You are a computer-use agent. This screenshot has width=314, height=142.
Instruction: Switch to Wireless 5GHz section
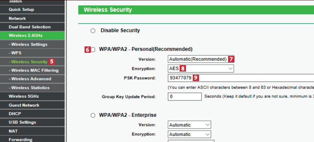[x=24, y=96]
